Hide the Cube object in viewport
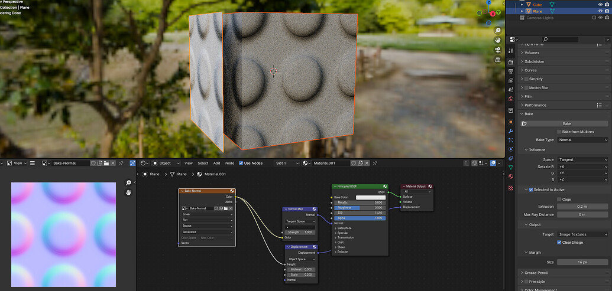Viewport: 612px width, 291px height. [600, 5]
